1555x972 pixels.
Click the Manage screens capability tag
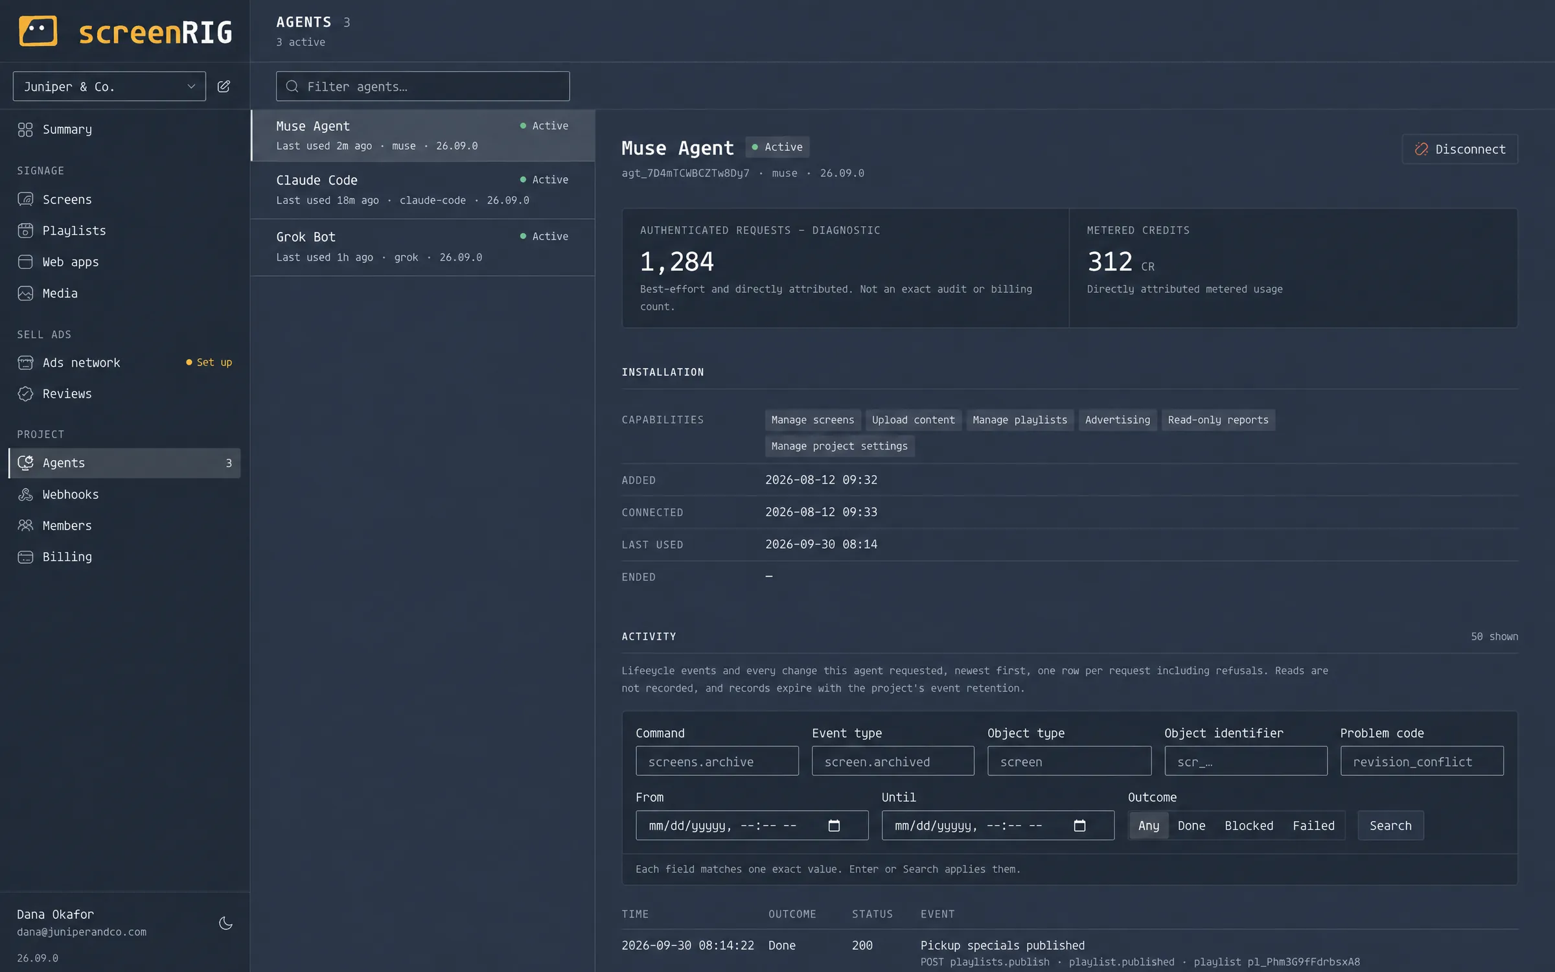click(x=812, y=420)
